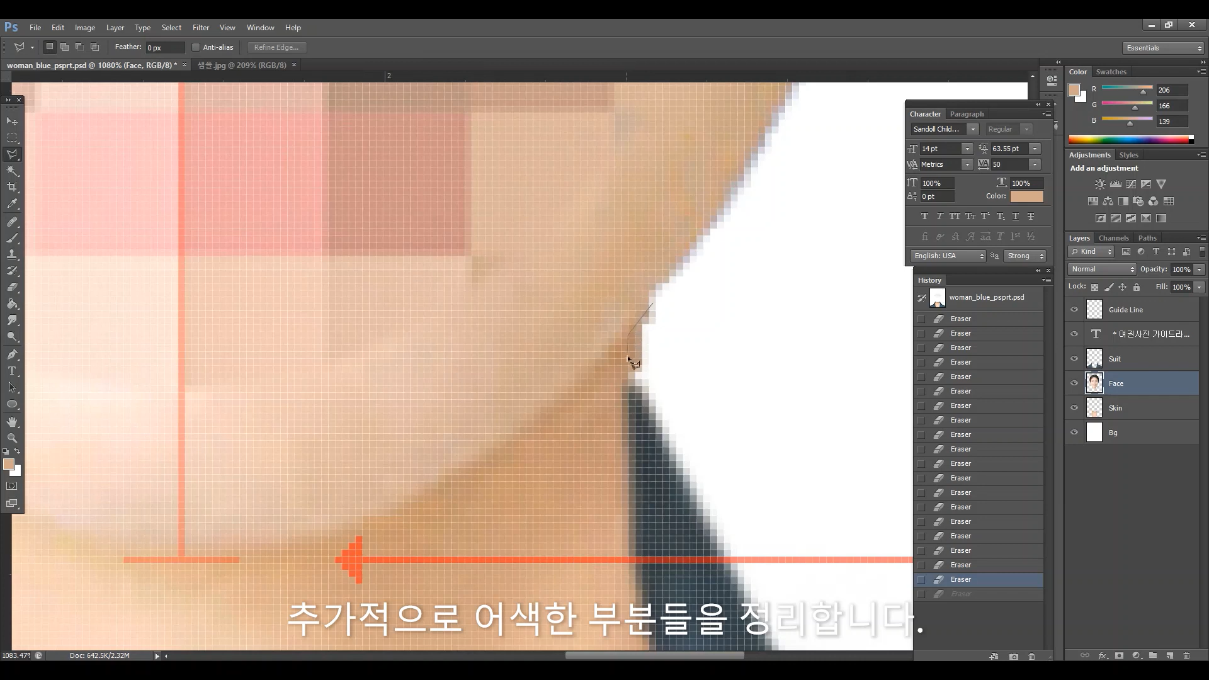The image size is (1209, 680).
Task: Toggle visibility of Guide Line layer
Action: (x=1074, y=310)
